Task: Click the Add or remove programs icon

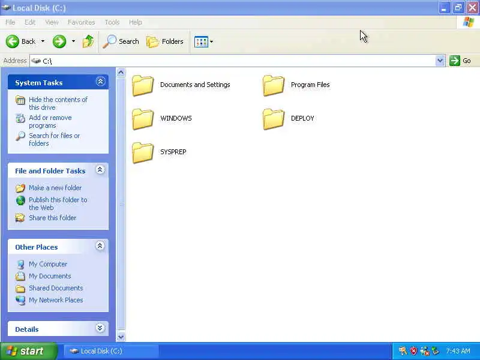Action: coord(20,118)
